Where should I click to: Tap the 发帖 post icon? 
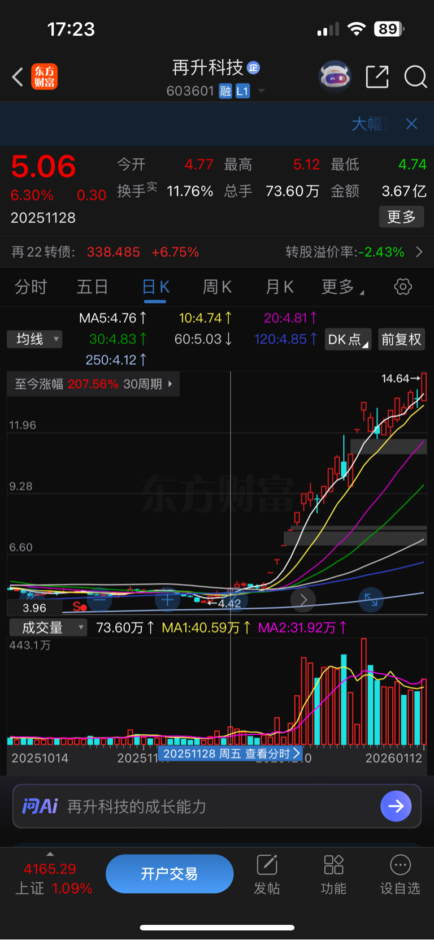pos(267,875)
